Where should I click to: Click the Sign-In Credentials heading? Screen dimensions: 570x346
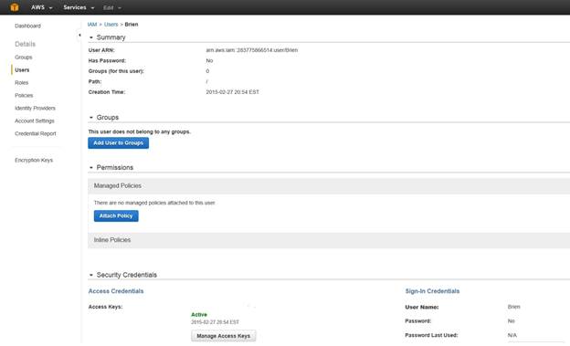[432, 291]
